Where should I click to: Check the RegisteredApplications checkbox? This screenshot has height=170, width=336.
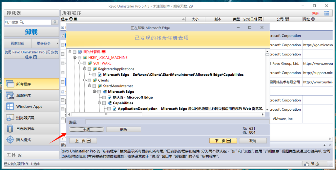click(x=89, y=69)
